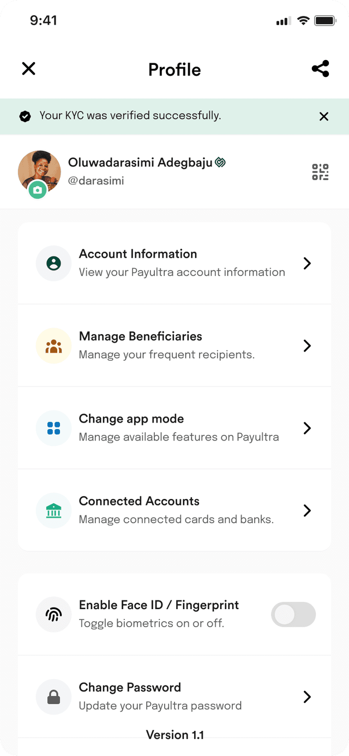This screenshot has height=756, width=349.
Task: Tap the Connected Accounts bank icon
Action: click(x=53, y=510)
